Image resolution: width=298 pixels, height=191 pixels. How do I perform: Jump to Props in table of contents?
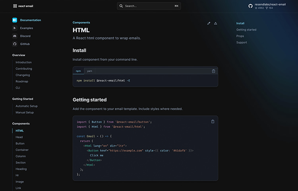tap(240, 36)
